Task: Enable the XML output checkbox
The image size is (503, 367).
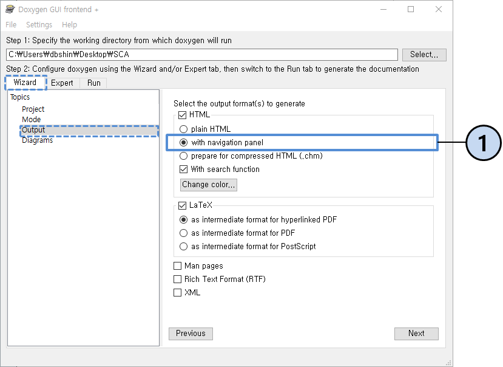Action: click(177, 292)
